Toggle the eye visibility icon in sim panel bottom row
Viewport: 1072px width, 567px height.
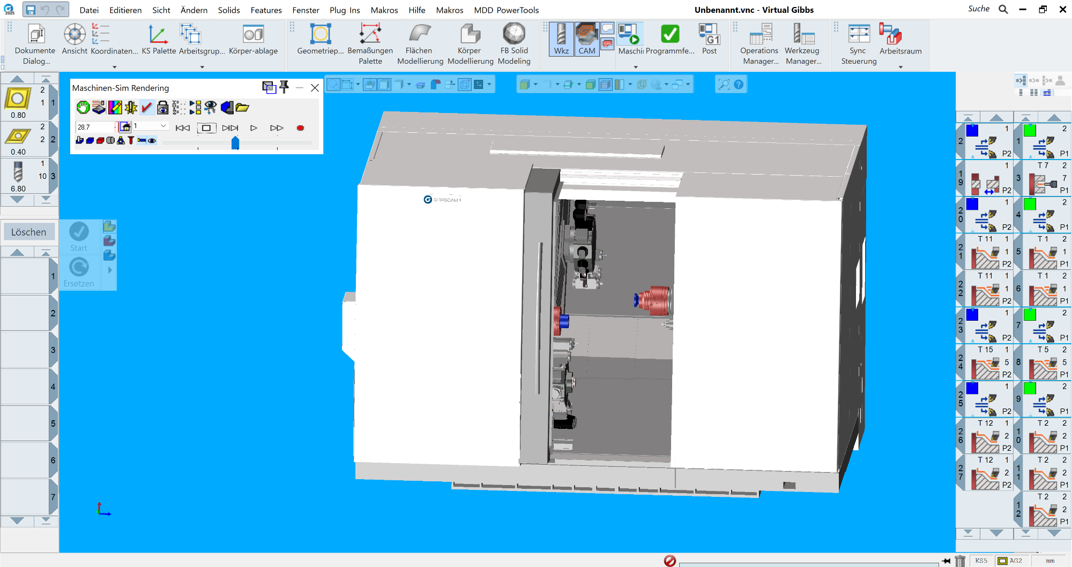pyautogui.click(x=152, y=141)
